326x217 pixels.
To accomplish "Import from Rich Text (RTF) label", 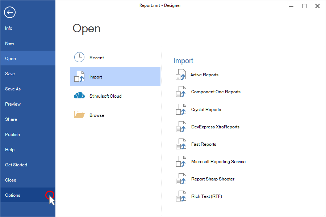I will [206, 196].
